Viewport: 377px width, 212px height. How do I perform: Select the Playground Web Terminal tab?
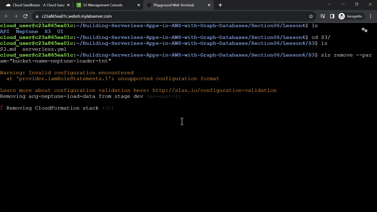[173, 5]
